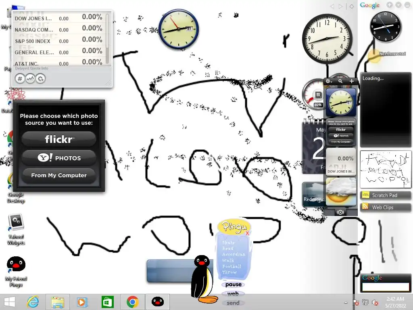Click the CPU meter gauge gadget

(313, 95)
